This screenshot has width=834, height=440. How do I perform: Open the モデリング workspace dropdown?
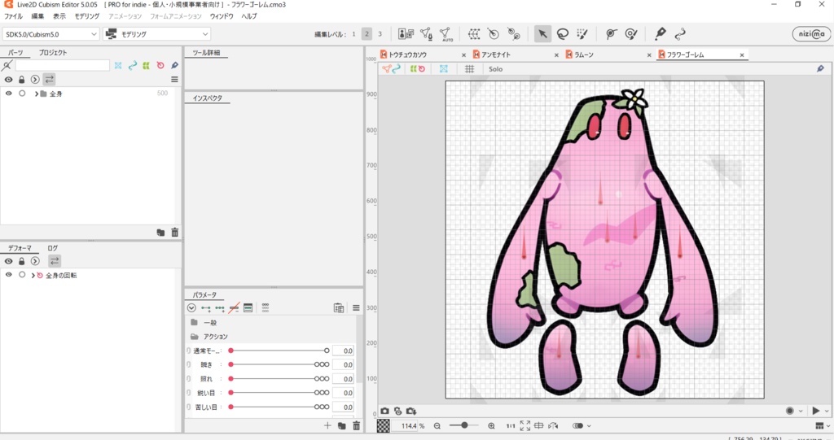tap(157, 34)
